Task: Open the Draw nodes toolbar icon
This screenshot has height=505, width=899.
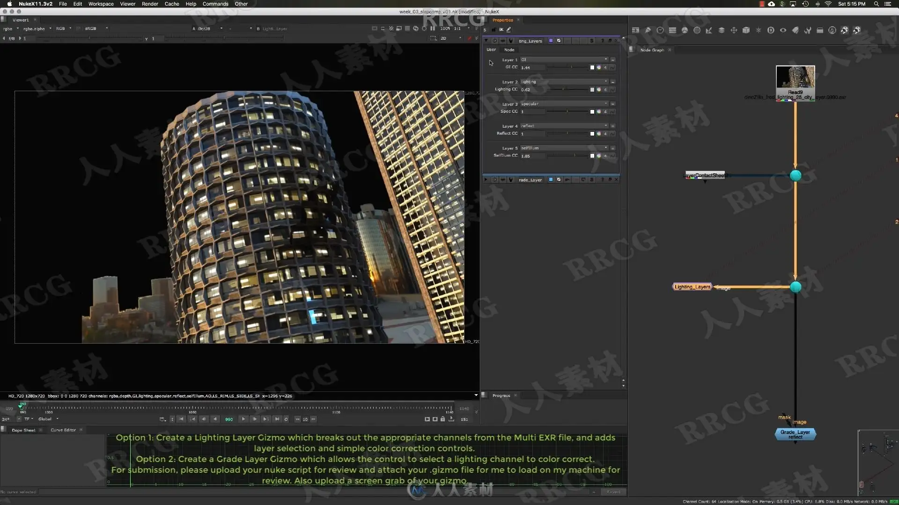Action: point(648,30)
